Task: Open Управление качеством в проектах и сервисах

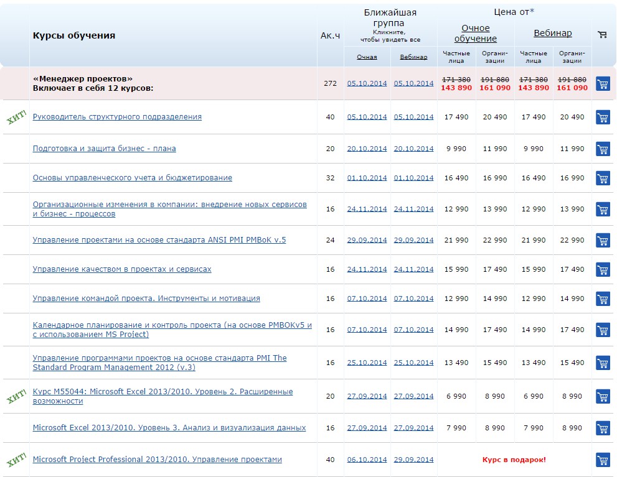Action: pos(122,269)
